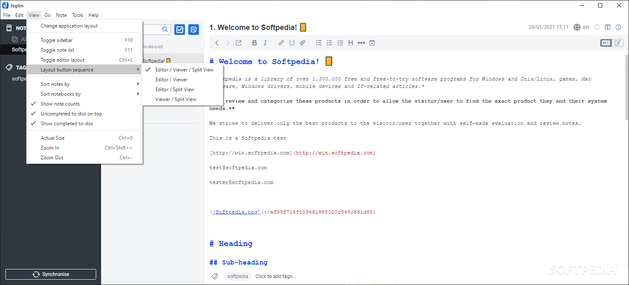Toggle Show note counts option
Image resolution: width=629 pixels, height=285 pixels.
[85, 104]
